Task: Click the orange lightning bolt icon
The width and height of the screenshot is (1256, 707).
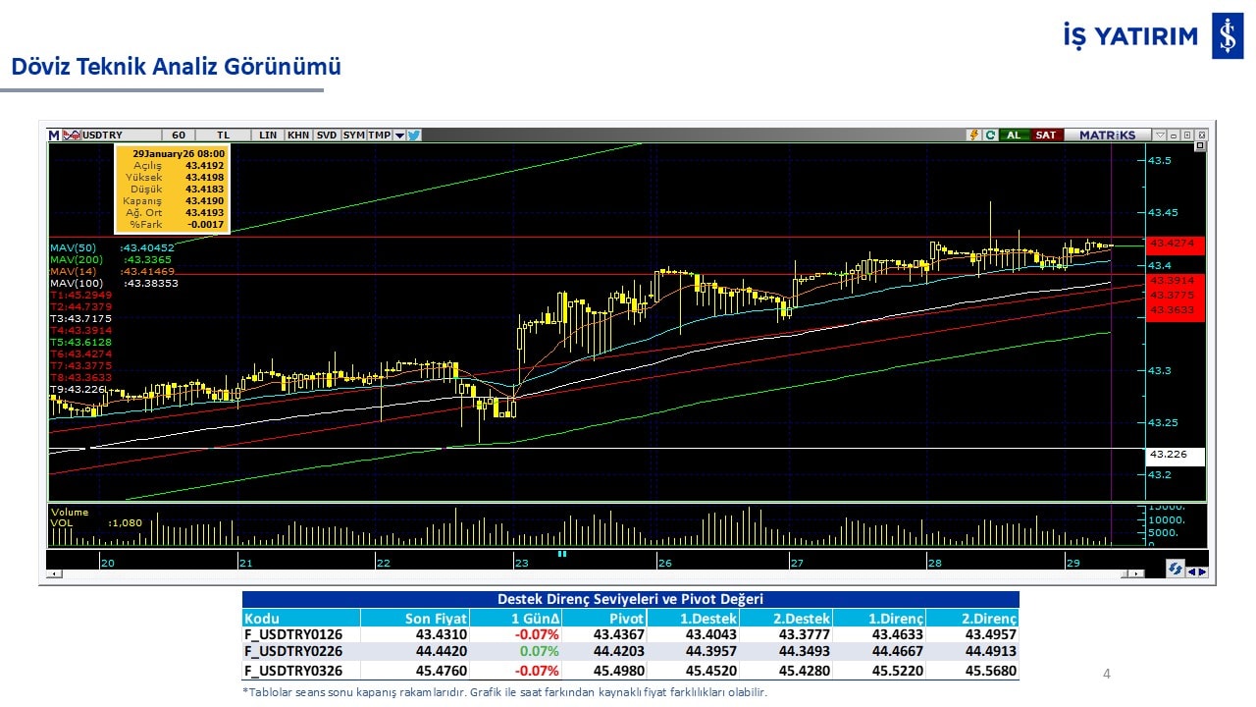Action: click(x=973, y=136)
